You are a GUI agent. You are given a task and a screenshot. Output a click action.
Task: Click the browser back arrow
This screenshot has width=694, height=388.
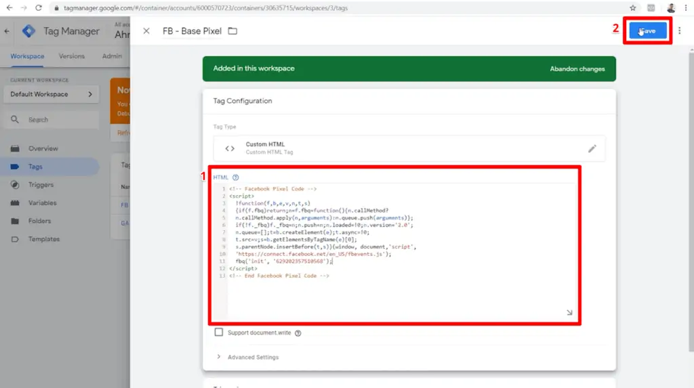[9, 8]
